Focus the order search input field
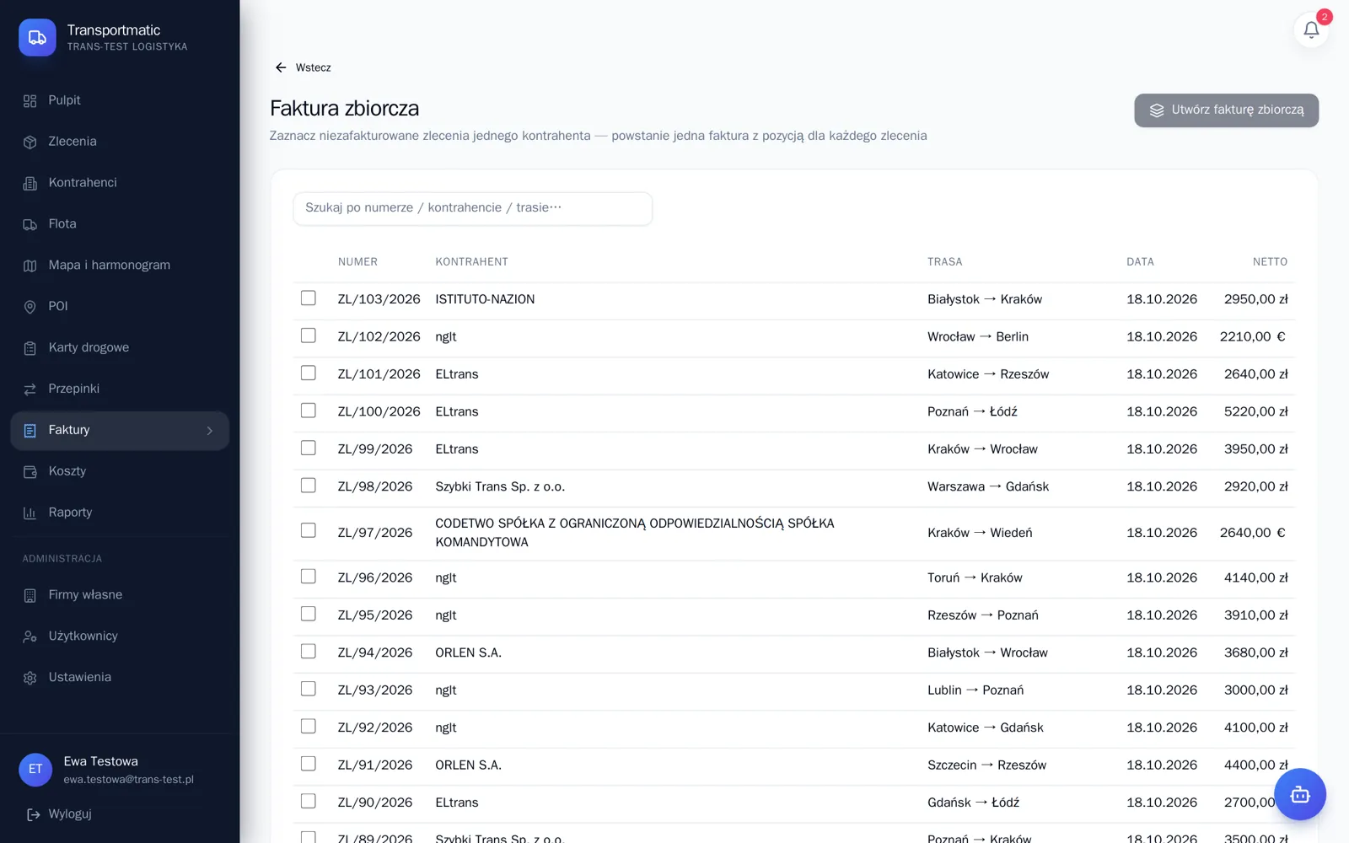The height and width of the screenshot is (843, 1349). [473, 208]
